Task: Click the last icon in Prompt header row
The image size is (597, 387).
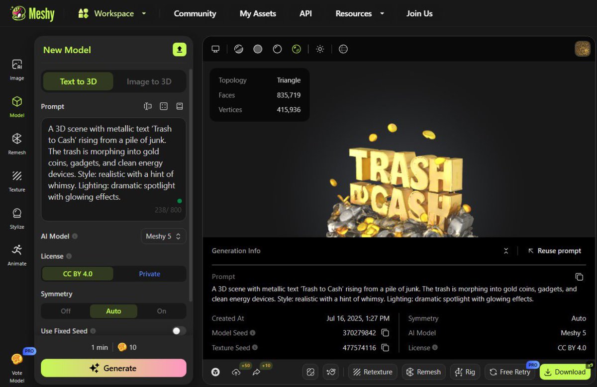Action: [x=180, y=106]
